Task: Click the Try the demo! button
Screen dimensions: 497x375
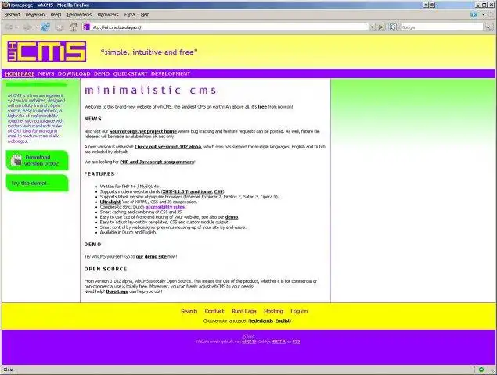Action: click(x=37, y=184)
